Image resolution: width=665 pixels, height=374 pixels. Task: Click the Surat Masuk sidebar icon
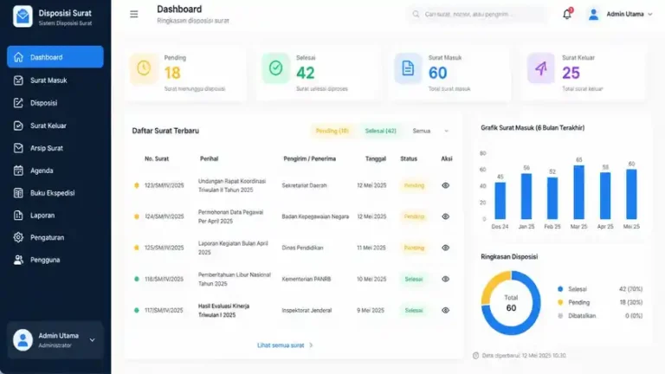[x=18, y=81]
